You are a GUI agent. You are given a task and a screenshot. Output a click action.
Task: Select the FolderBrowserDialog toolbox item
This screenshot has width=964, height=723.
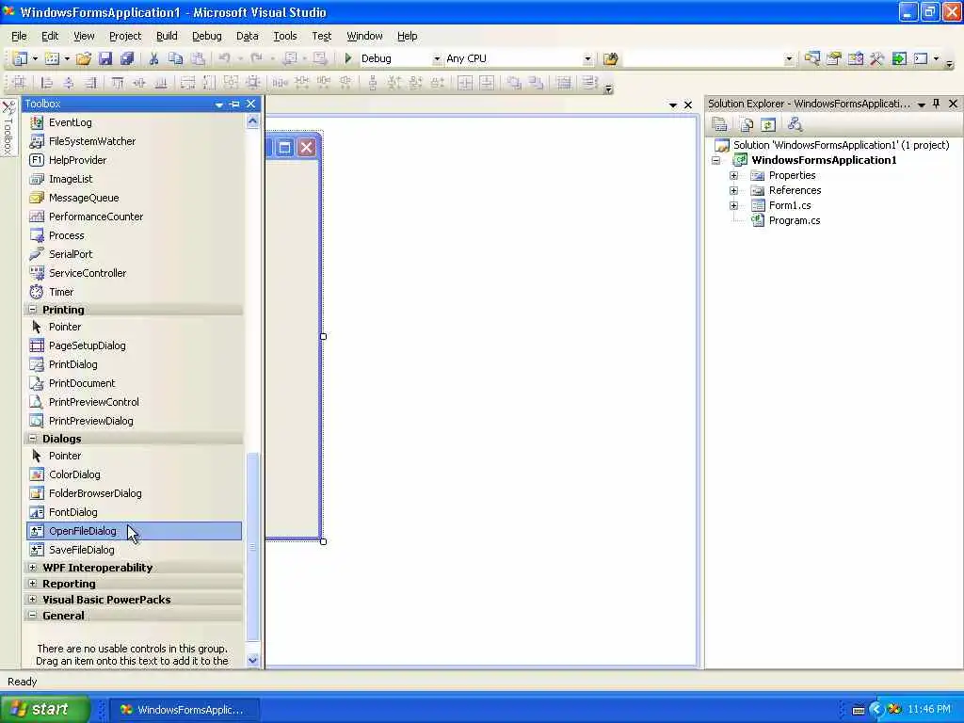point(134,493)
